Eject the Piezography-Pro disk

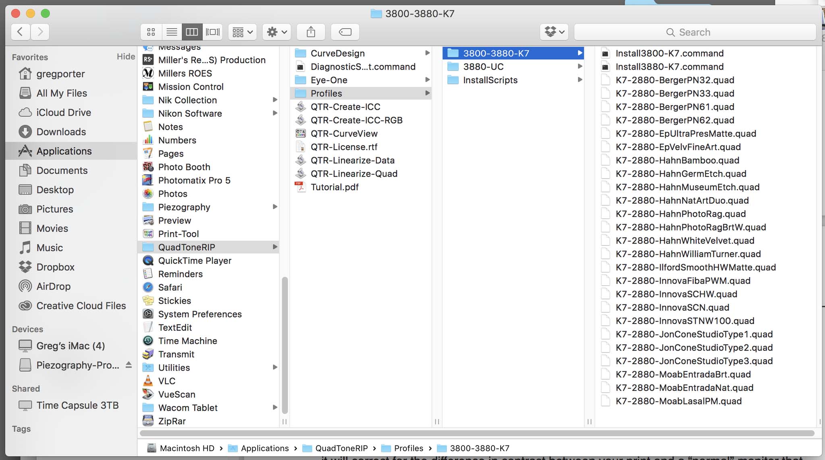(129, 365)
